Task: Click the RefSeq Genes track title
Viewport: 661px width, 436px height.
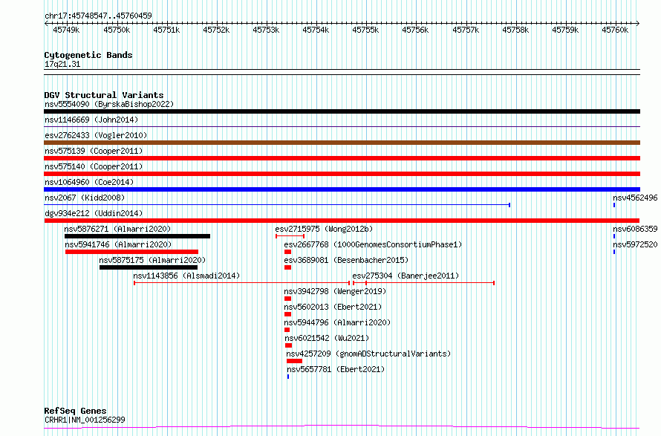Action: (x=75, y=411)
